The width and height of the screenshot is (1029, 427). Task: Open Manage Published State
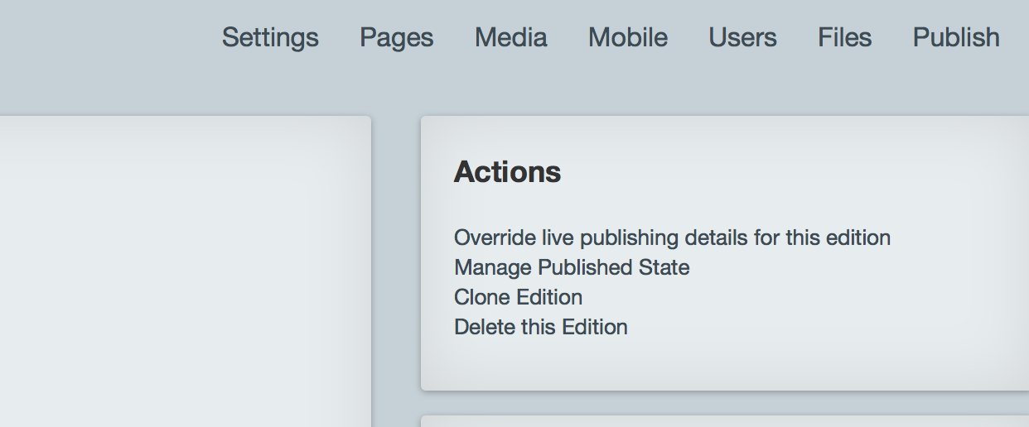pyautogui.click(x=572, y=267)
